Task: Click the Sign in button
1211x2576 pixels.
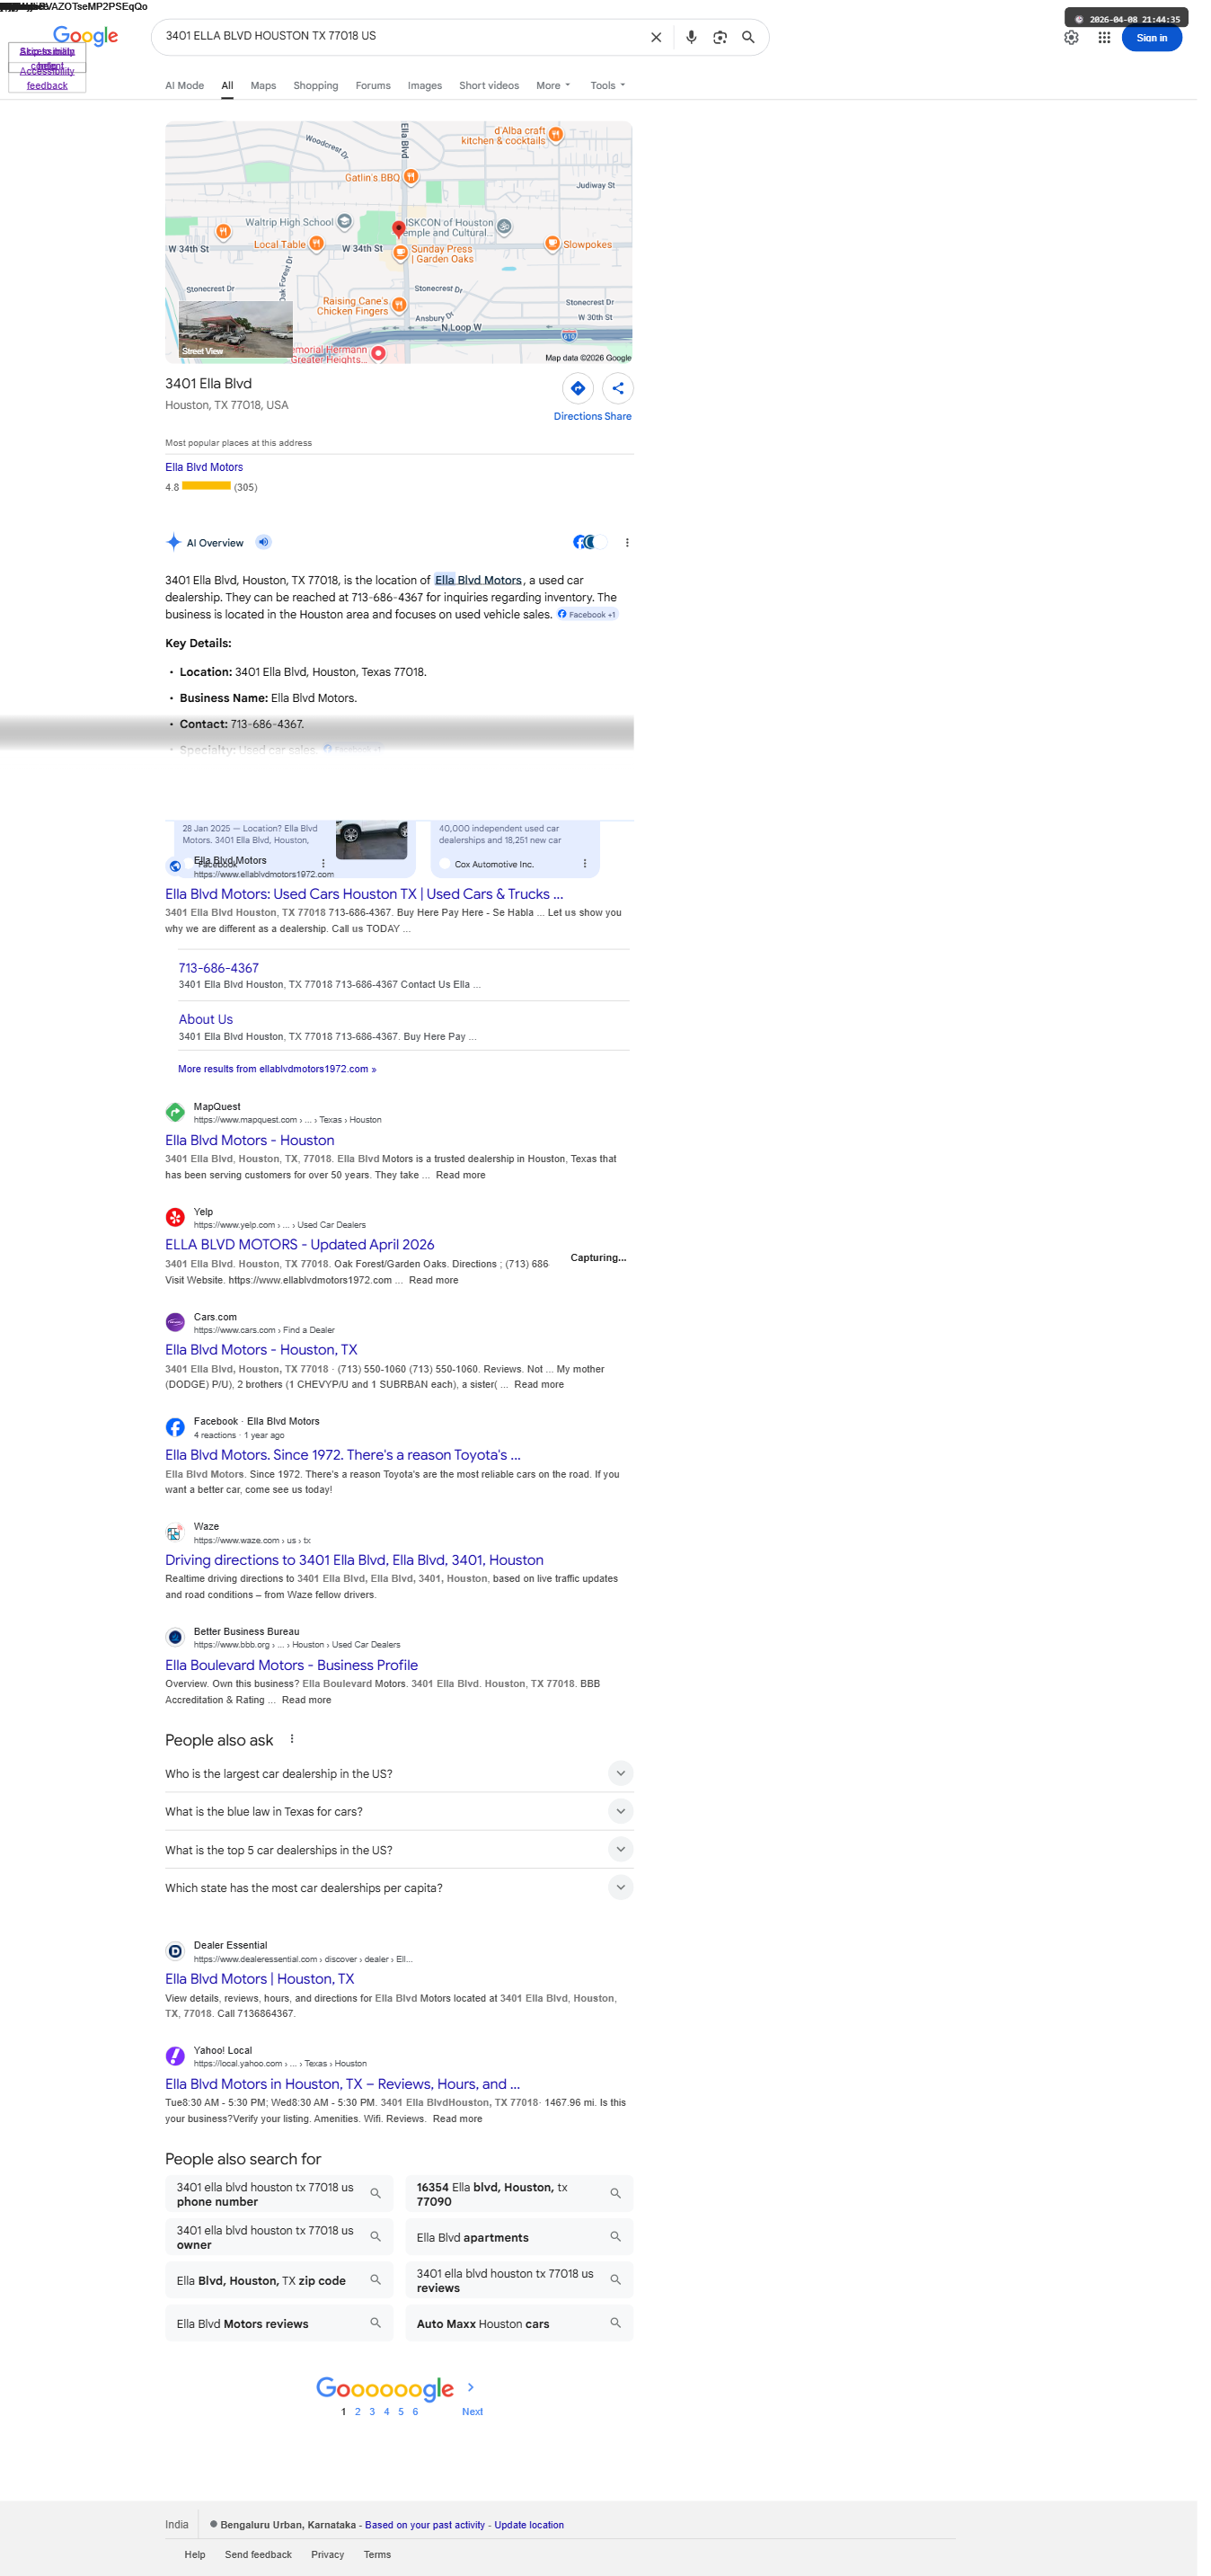Action: (1151, 38)
